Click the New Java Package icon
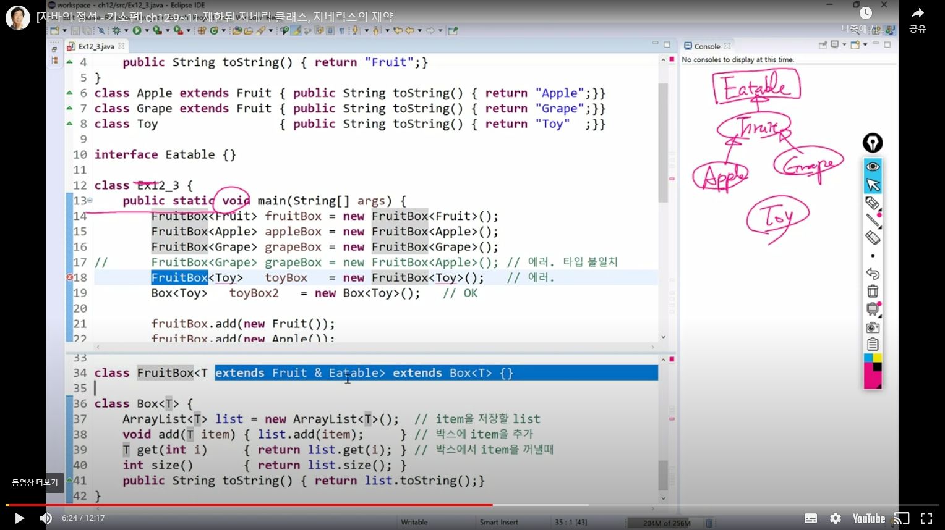 click(201, 30)
